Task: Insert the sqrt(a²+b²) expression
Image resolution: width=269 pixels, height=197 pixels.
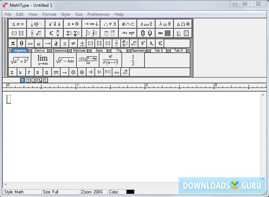Action: coord(19,60)
